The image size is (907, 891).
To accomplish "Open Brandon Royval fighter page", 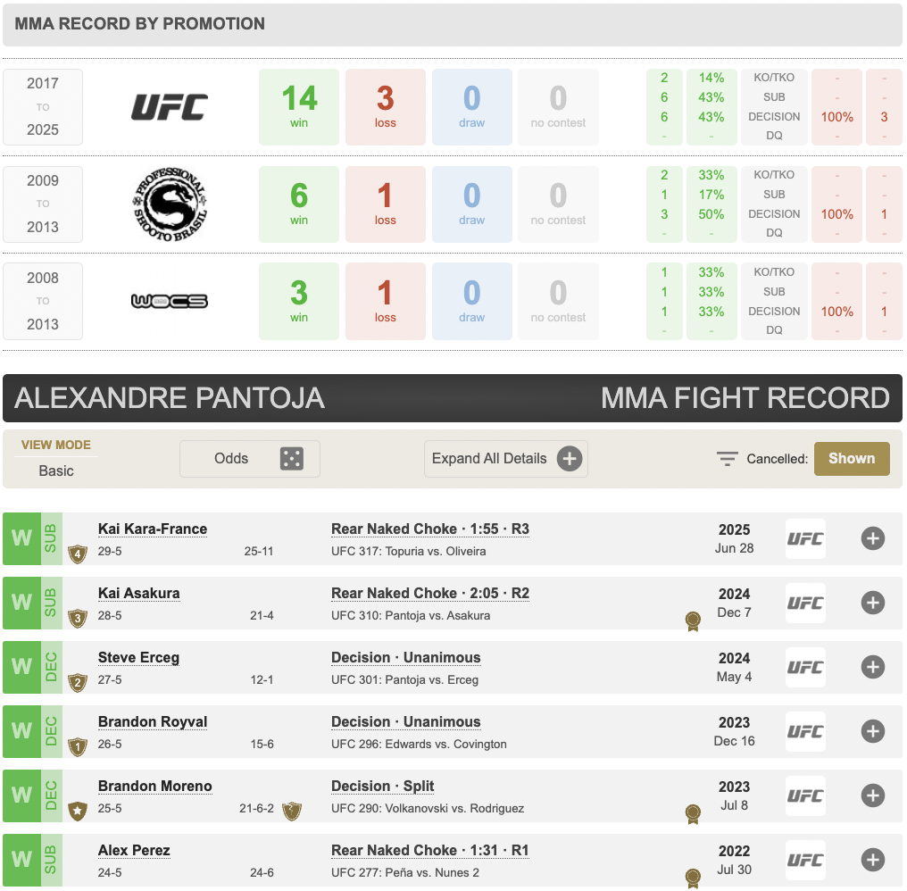I will click(x=153, y=722).
